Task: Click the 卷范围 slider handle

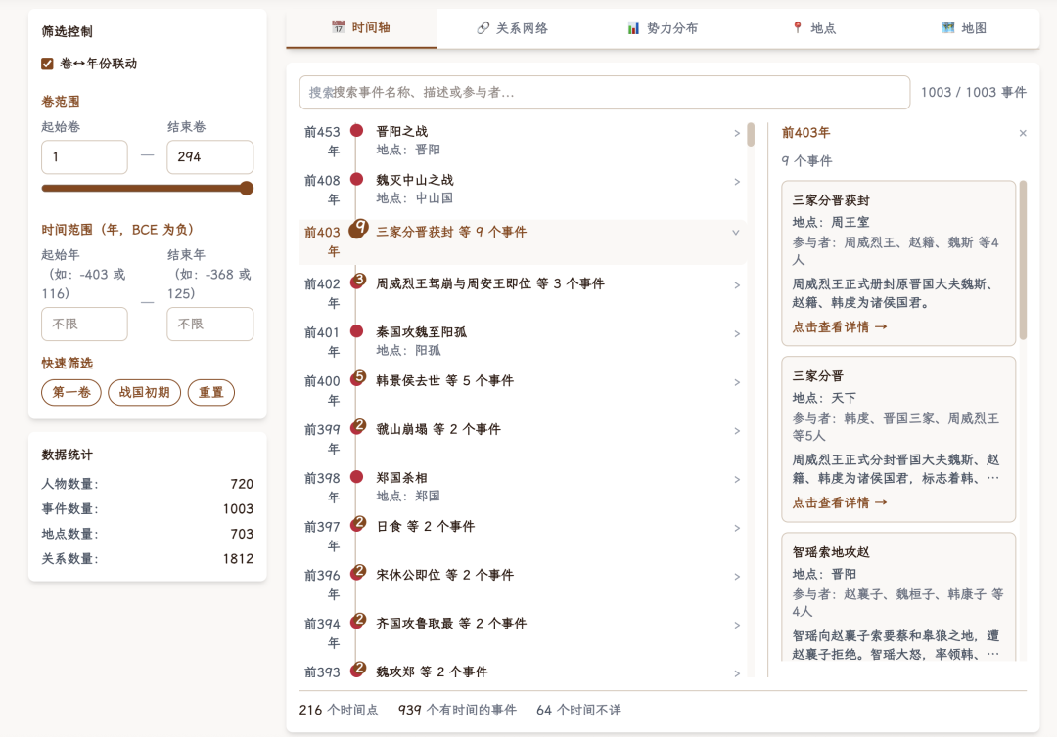Action: click(247, 189)
